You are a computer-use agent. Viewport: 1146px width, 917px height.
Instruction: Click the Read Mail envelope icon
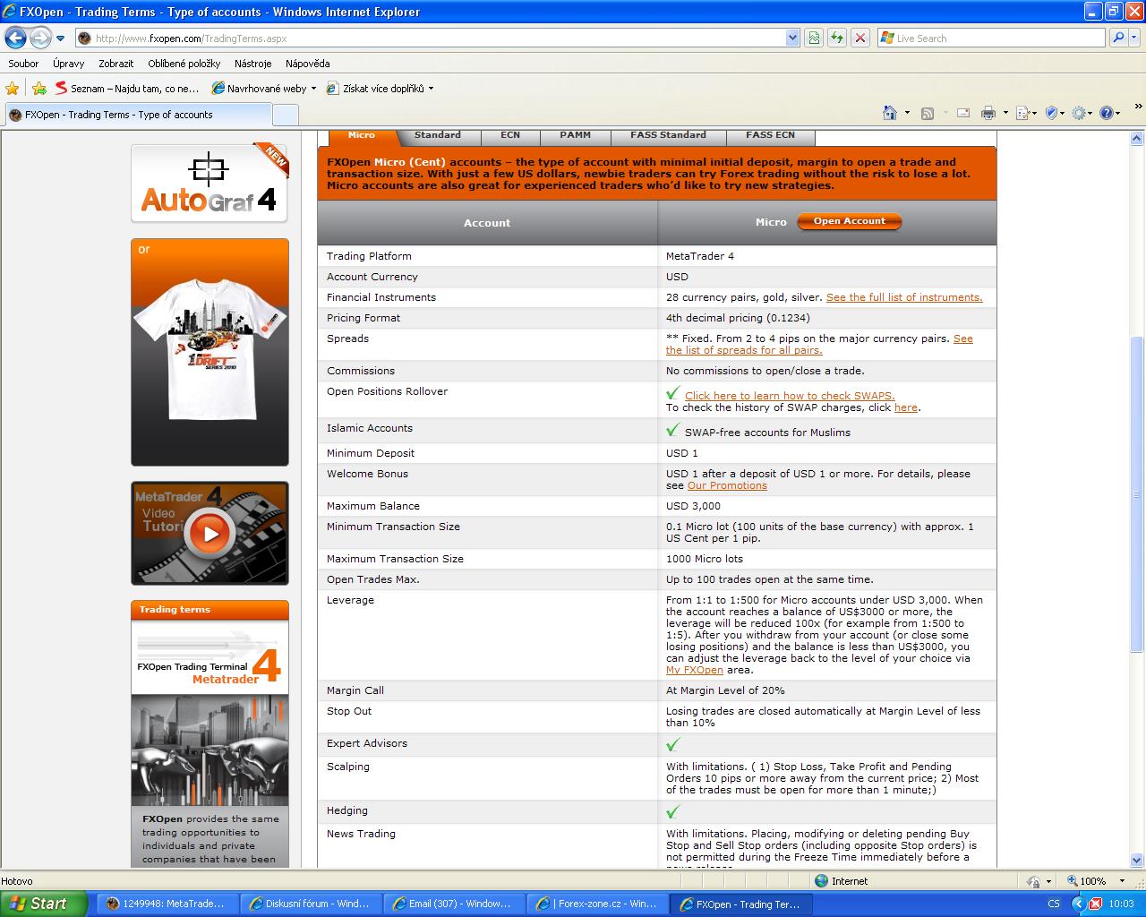pos(963,113)
